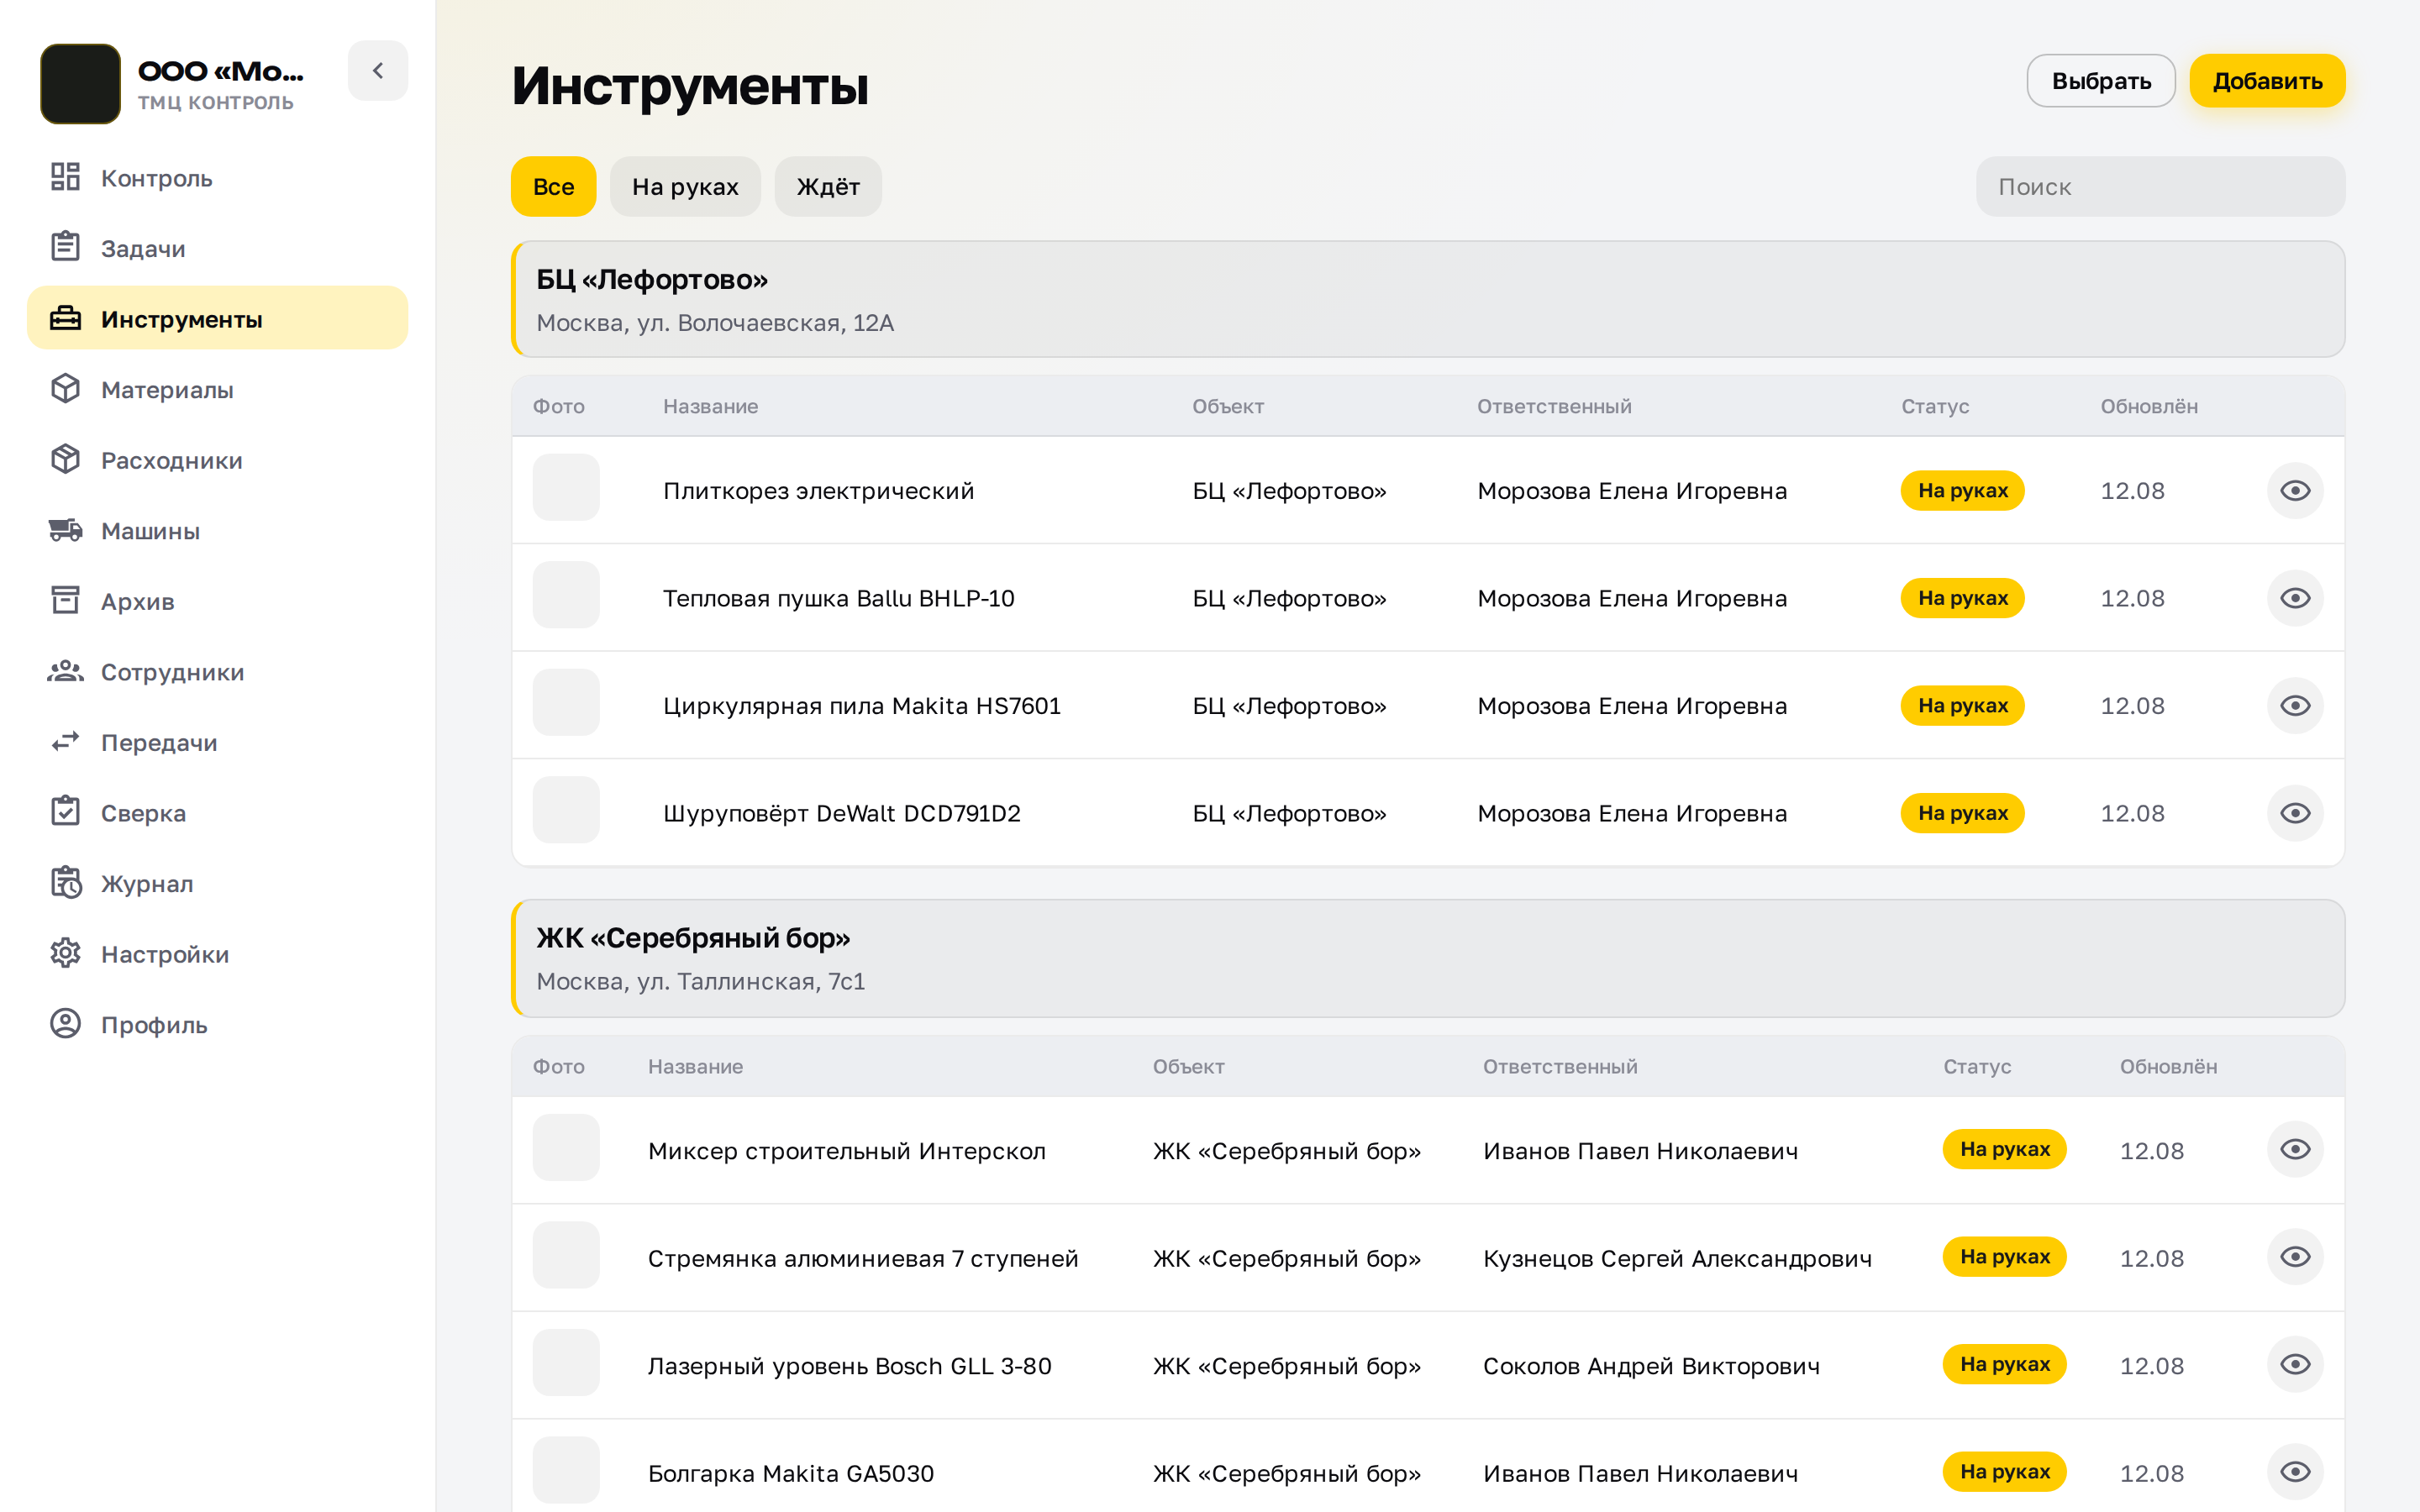Screen dimensions: 2420x1512
Task: Click the Выбрать button
Action: 2101,81
